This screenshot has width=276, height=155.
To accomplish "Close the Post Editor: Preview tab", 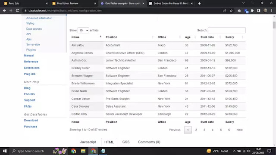I will [95, 3].
